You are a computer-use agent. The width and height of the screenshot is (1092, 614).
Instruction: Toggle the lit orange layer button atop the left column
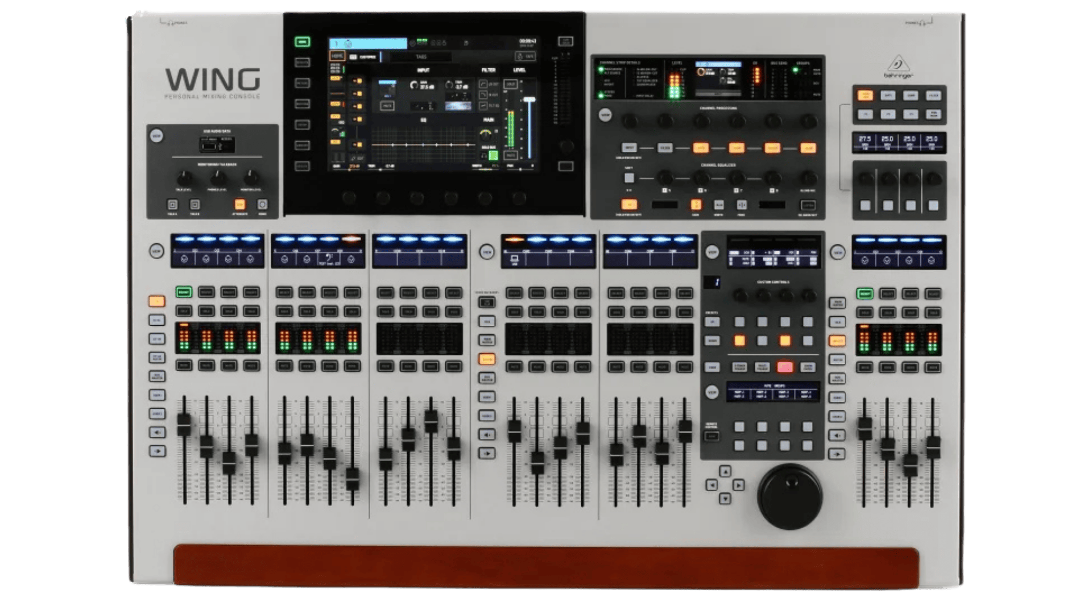coord(157,301)
